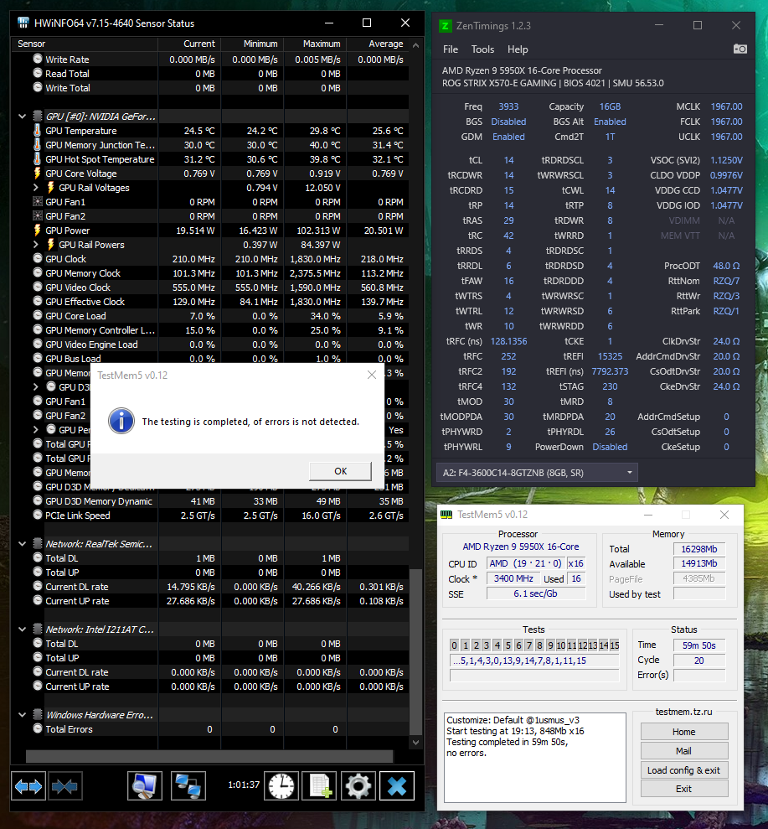Click the GPU Clock circle icon
This screenshot has width=768, height=829.
tap(38, 258)
